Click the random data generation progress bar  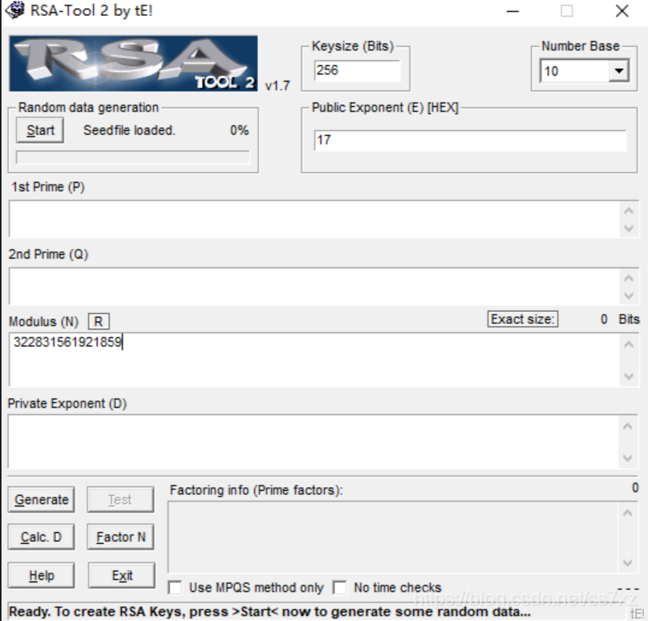point(132,157)
